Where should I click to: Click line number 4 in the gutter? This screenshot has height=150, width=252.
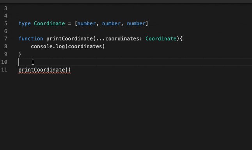click(5, 16)
